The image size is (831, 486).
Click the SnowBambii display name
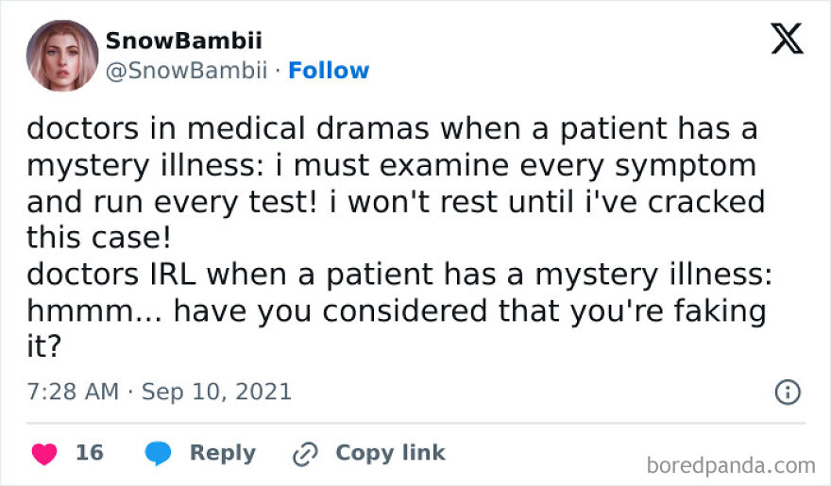point(183,41)
